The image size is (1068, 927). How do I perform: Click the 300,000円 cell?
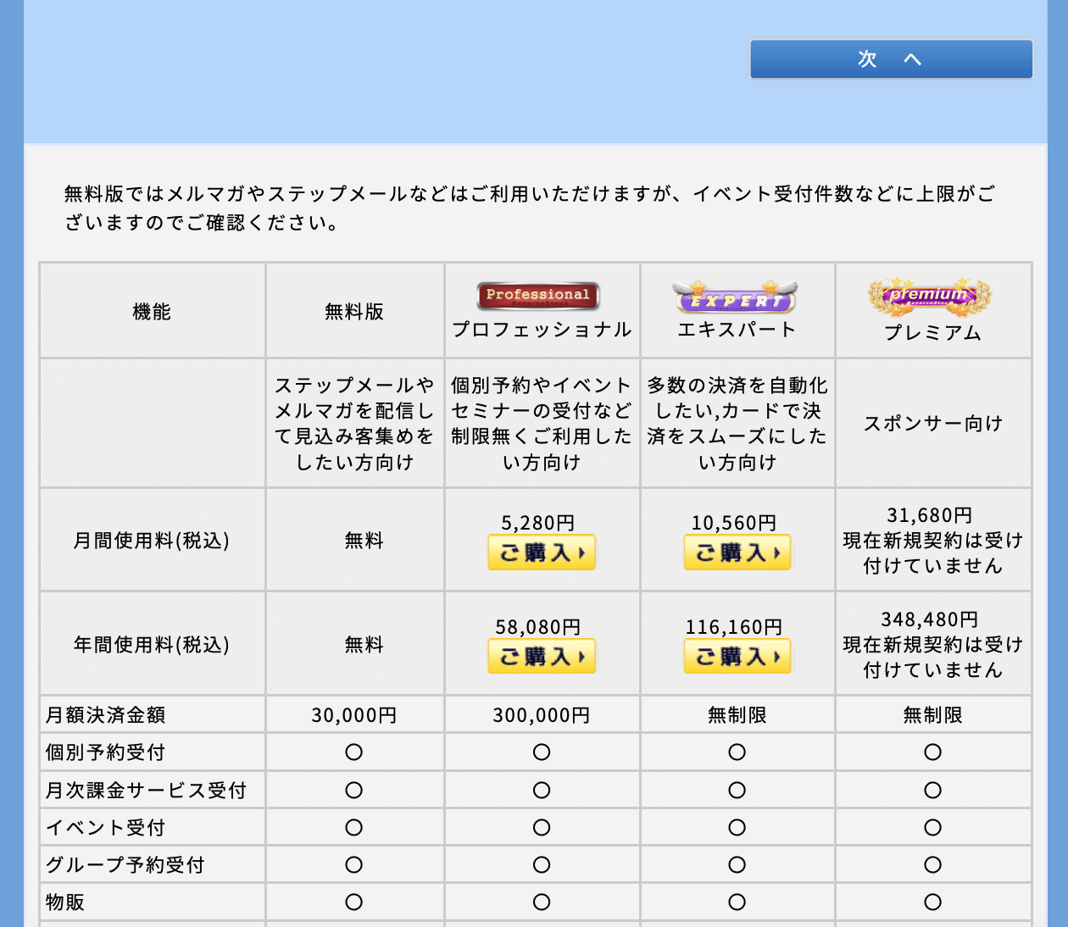click(x=542, y=715)
